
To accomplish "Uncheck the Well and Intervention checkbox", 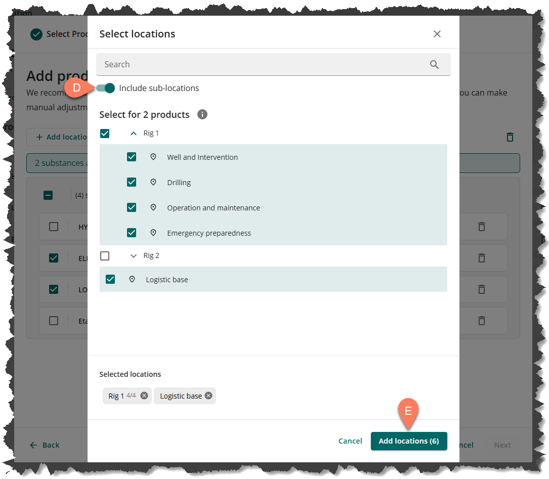I will click(132, 157).
